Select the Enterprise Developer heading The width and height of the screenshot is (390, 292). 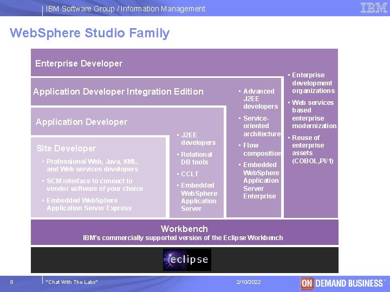tap(79, 64)
